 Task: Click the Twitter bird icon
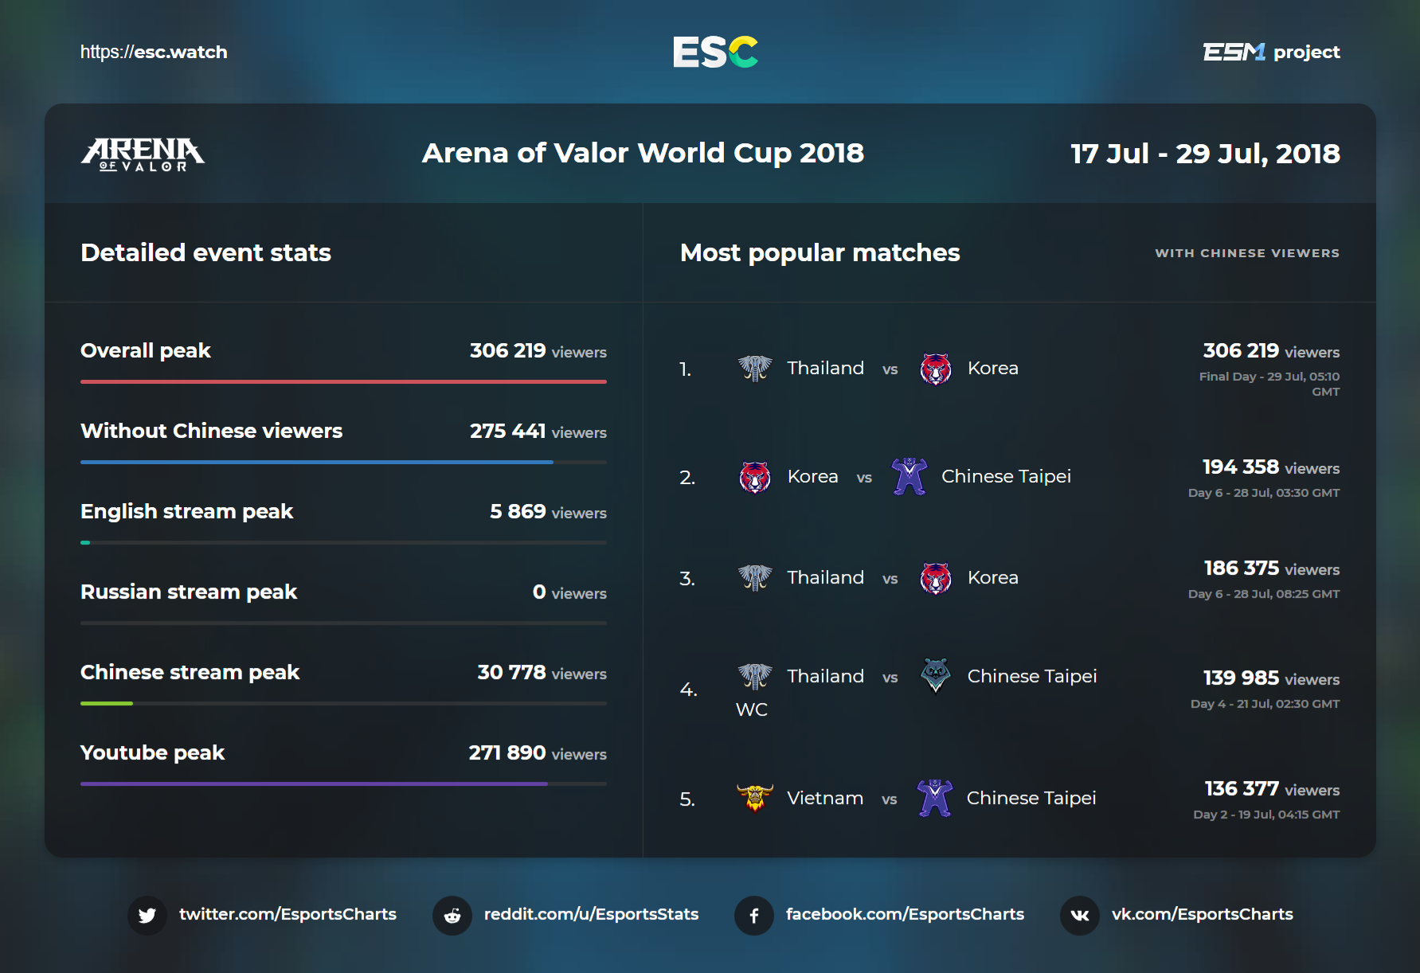tap(147, 916)
